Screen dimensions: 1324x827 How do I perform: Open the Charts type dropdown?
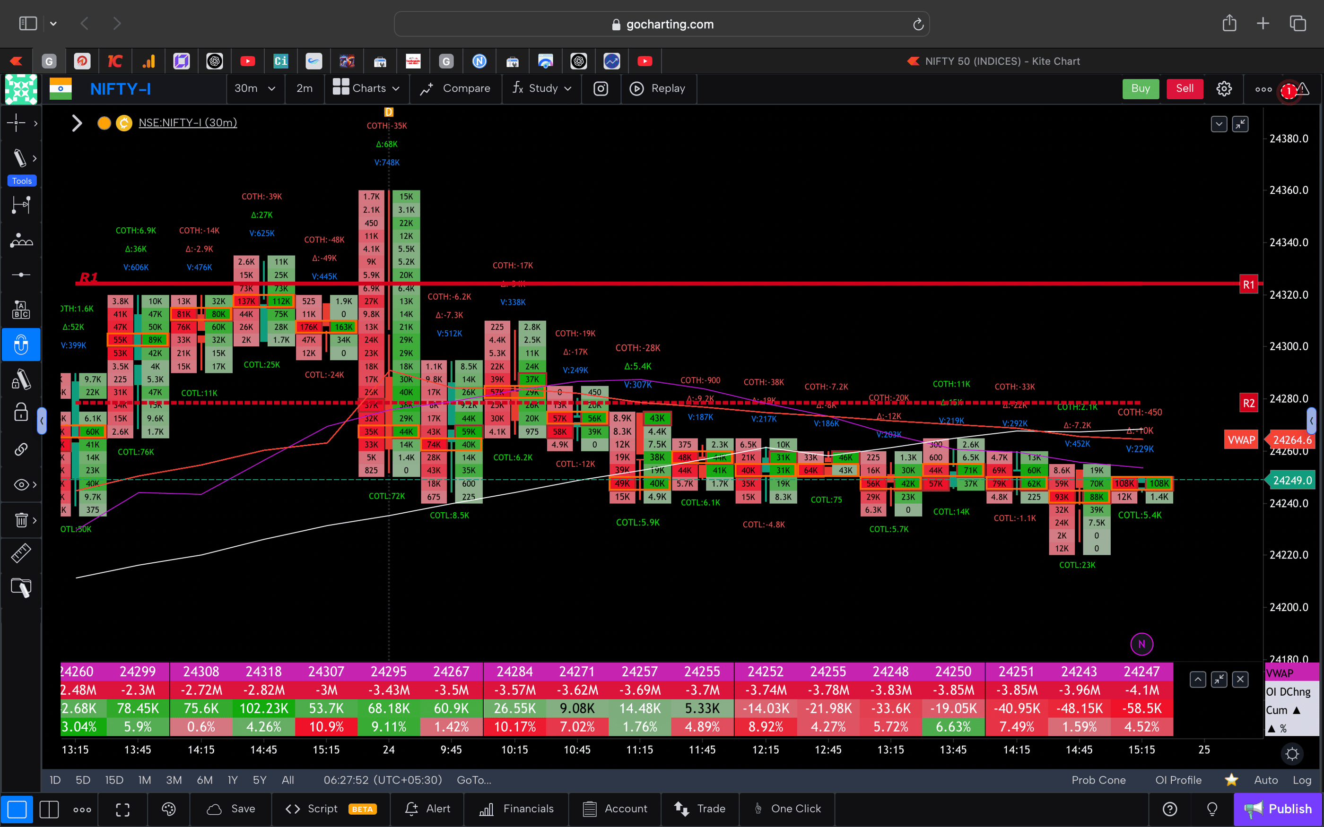pos(367,88)
